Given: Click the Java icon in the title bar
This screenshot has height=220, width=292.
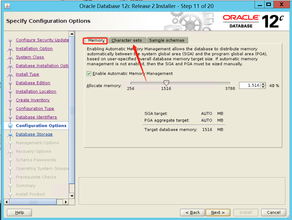Looking at the screenshot, I should pyautogui.click(x=7, y=6).
